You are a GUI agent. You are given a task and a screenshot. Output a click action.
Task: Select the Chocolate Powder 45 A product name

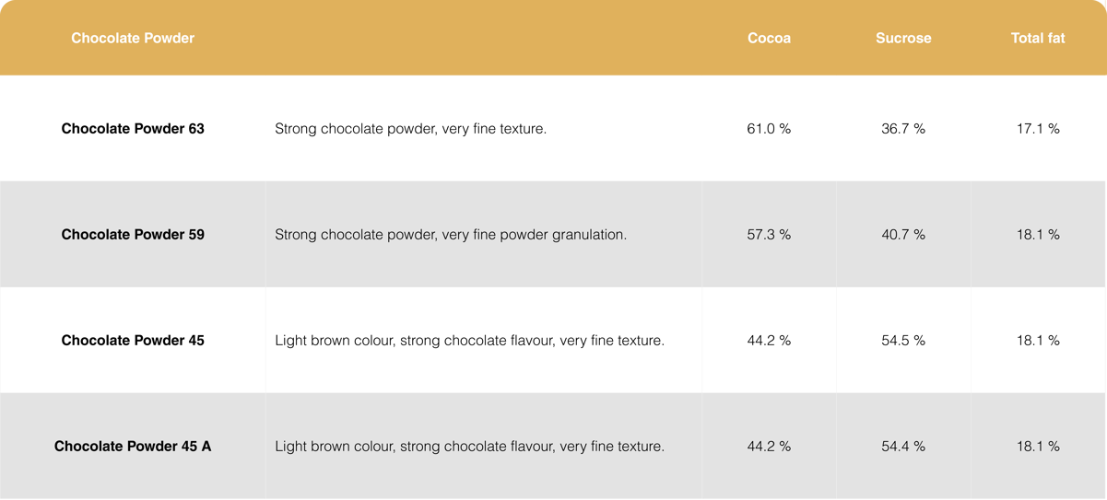click(133, 447)
